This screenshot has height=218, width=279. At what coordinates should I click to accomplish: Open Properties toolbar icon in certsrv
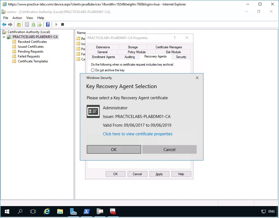27,24
